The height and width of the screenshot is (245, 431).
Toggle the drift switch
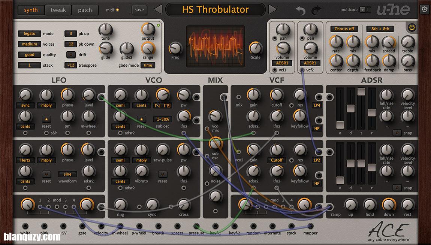[x=71, y=55]
